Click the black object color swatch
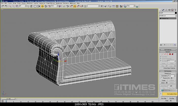Image resolution: width=178 pixels, height=106 pixels. 176,13
